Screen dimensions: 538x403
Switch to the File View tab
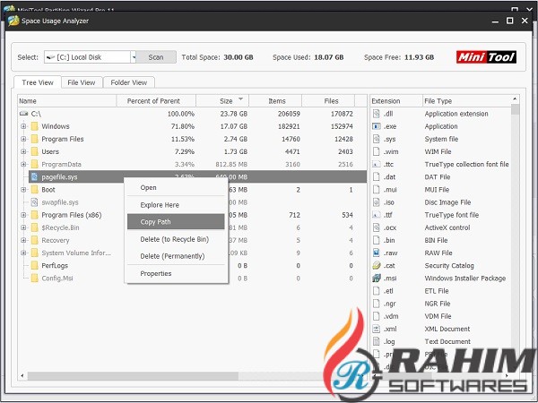82,82
